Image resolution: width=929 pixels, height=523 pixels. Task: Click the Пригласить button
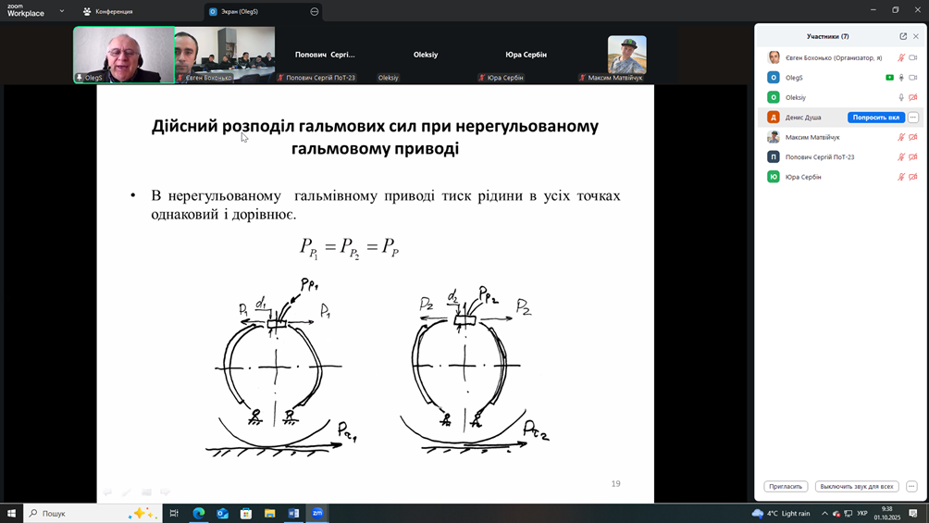coord(786,486)
